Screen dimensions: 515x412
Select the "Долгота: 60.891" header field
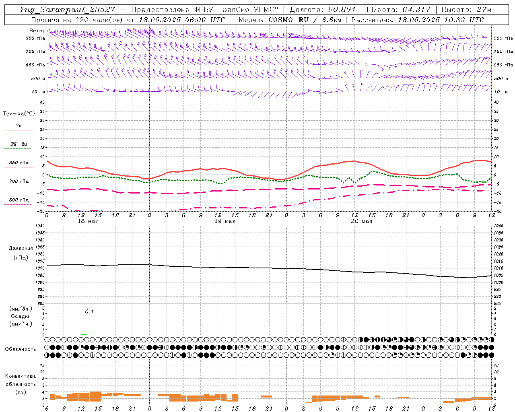pos(323,10)
